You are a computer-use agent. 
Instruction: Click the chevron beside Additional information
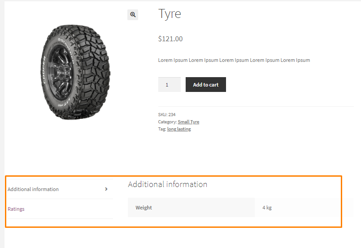pos(106,189)
